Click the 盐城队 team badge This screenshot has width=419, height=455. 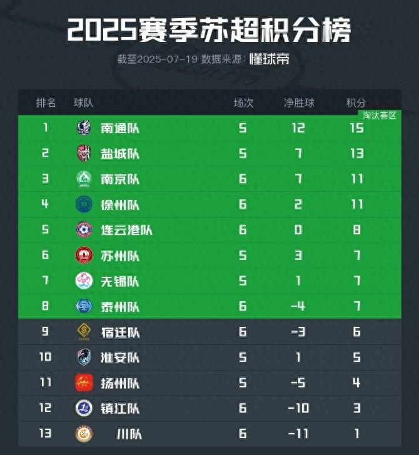pyautogui.click(x=84, y=154)
